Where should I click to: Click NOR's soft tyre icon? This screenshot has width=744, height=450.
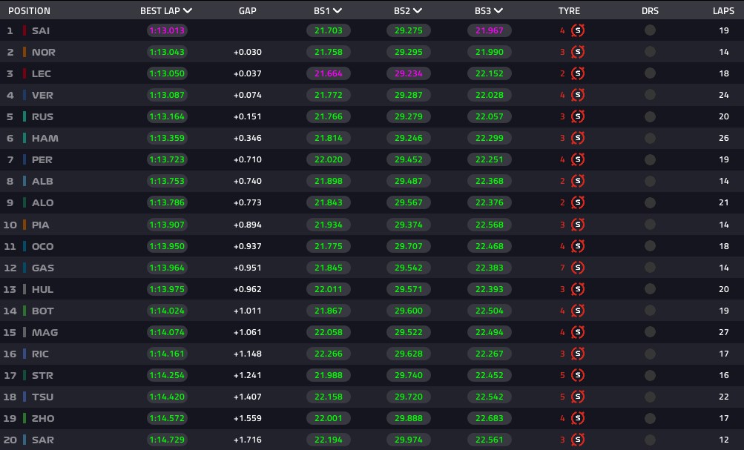[577, 52]
